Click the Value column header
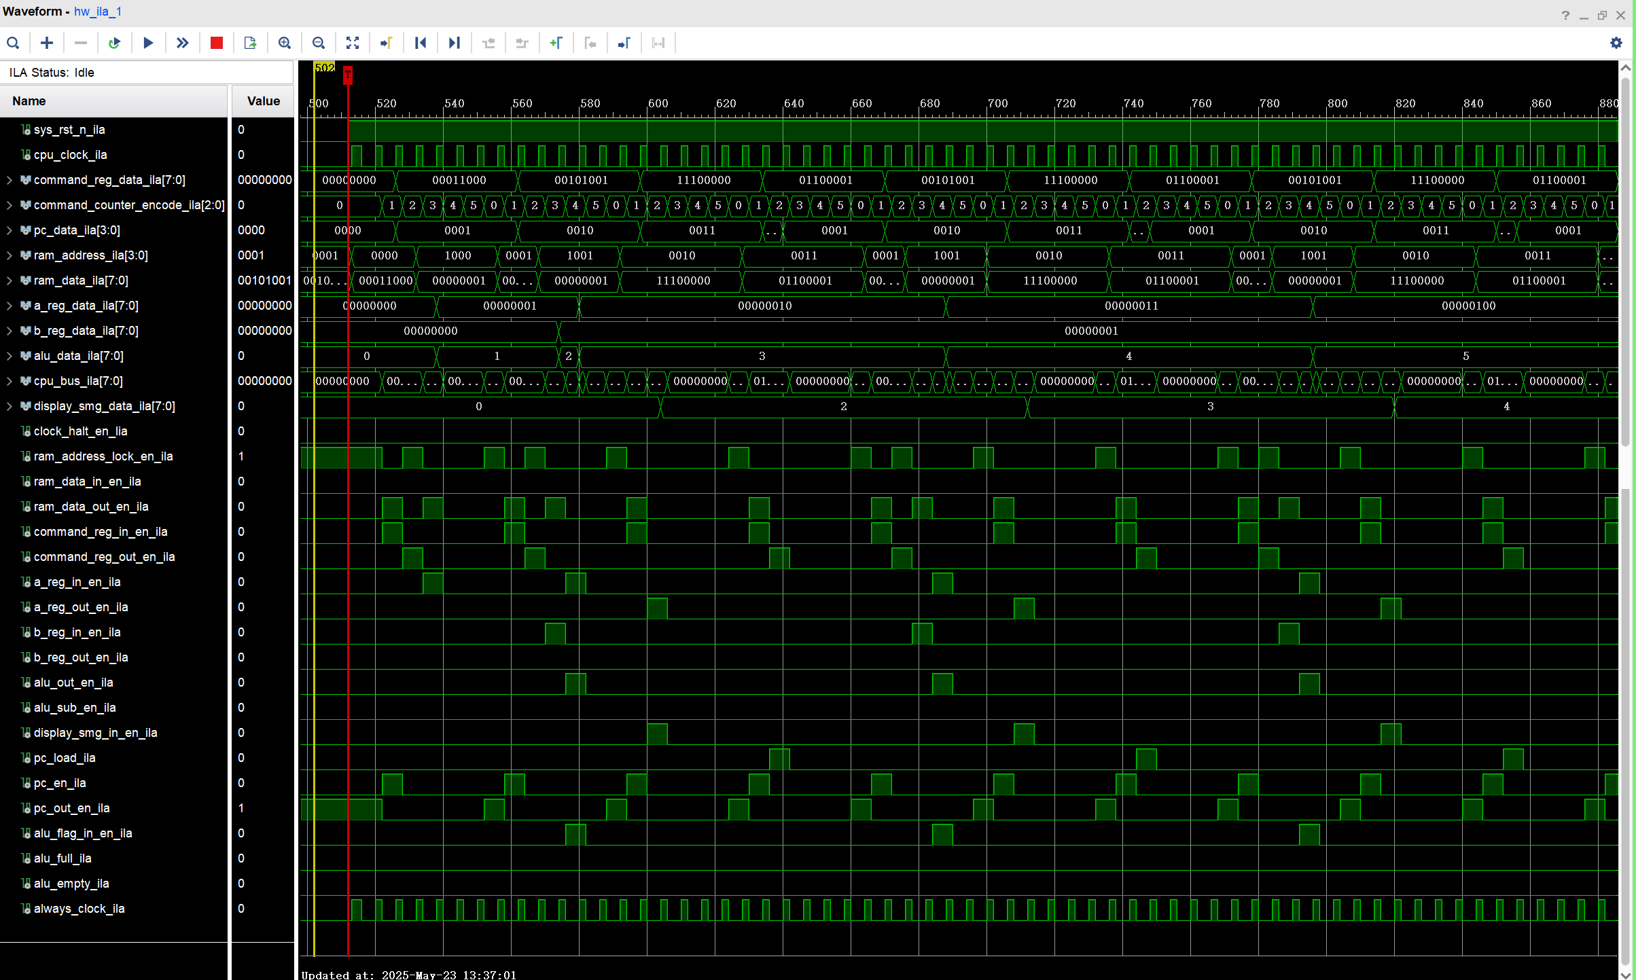The height and width of the screenshot is (980, 1636). [263, 101]
